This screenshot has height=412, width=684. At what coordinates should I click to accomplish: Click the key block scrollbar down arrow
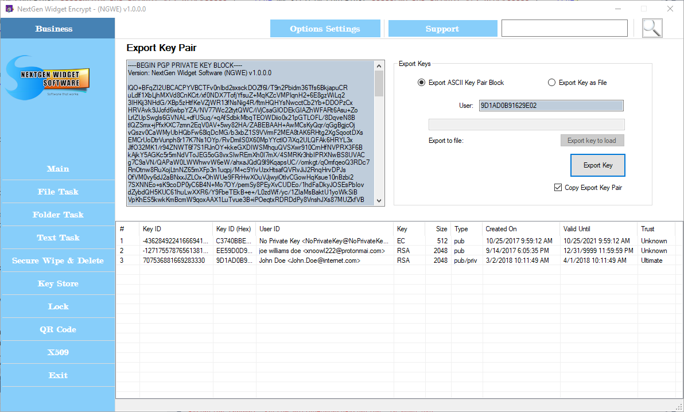click(x=379, y=201)
